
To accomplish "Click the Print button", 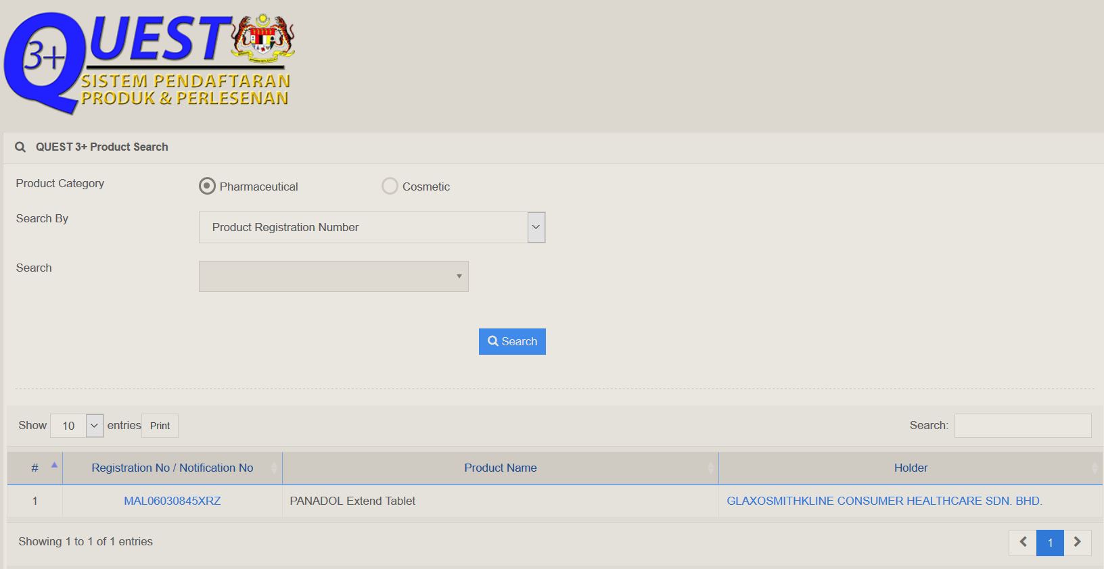I will (160, 426).
